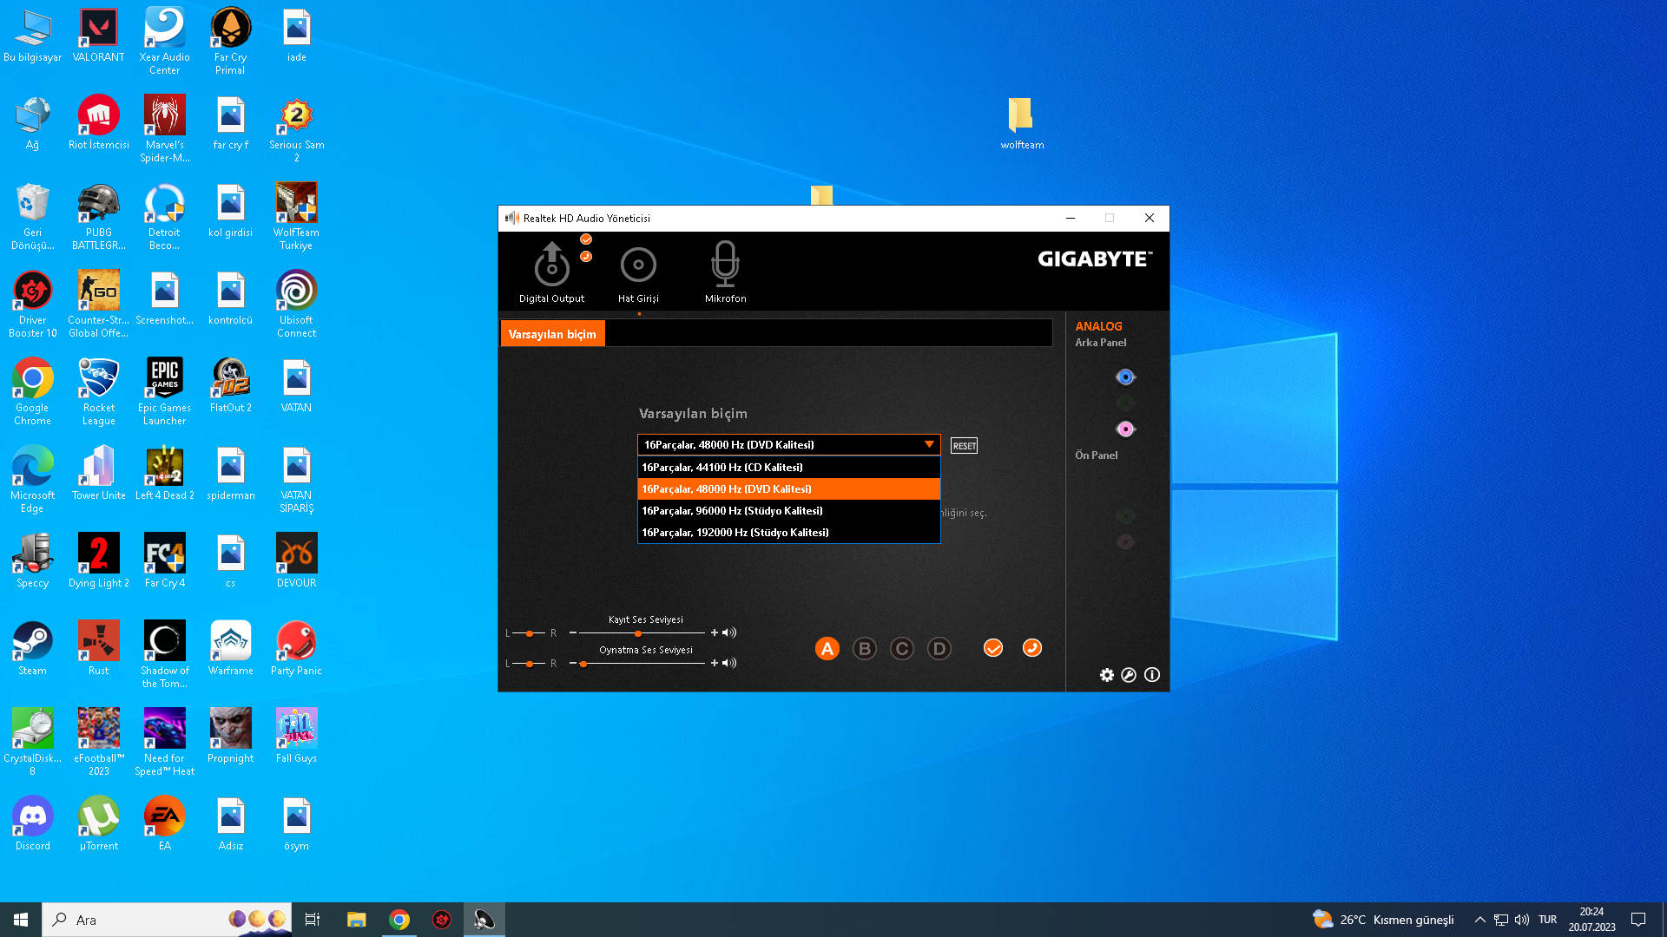Click the TUR language indicator
Screen dimensions: 1667x937
click(x=1548, y=920)
